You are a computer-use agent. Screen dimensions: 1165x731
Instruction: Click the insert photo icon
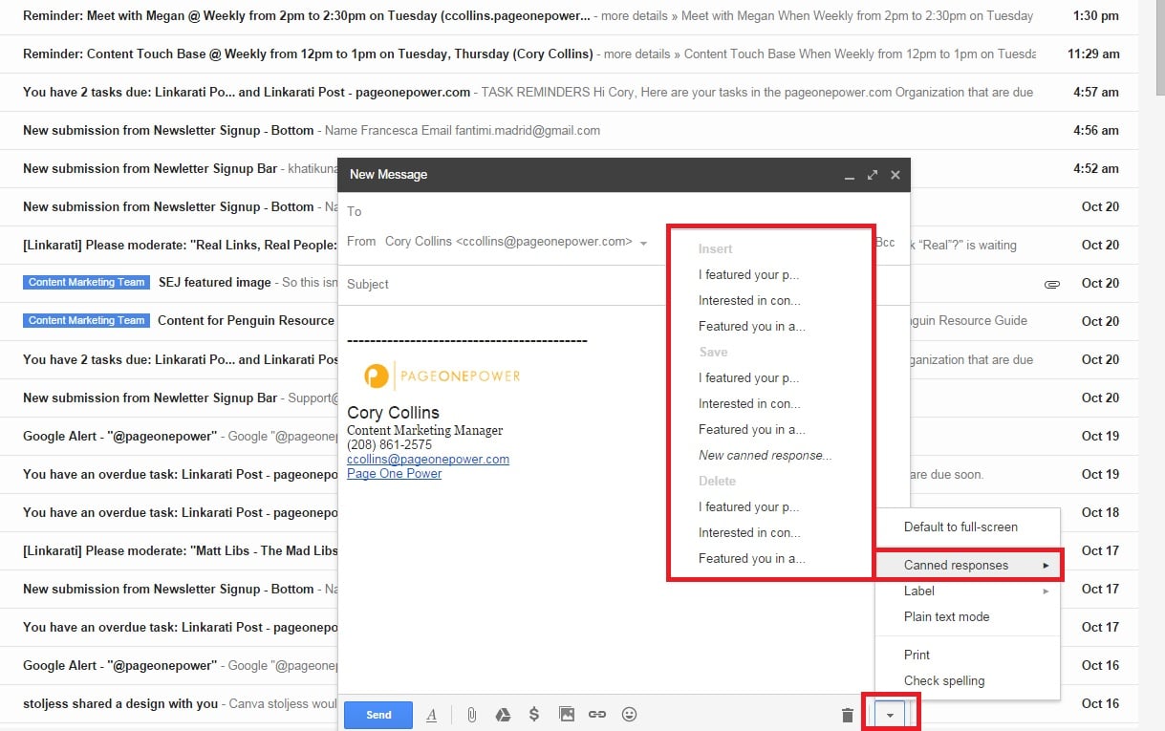tap(567, 715)
